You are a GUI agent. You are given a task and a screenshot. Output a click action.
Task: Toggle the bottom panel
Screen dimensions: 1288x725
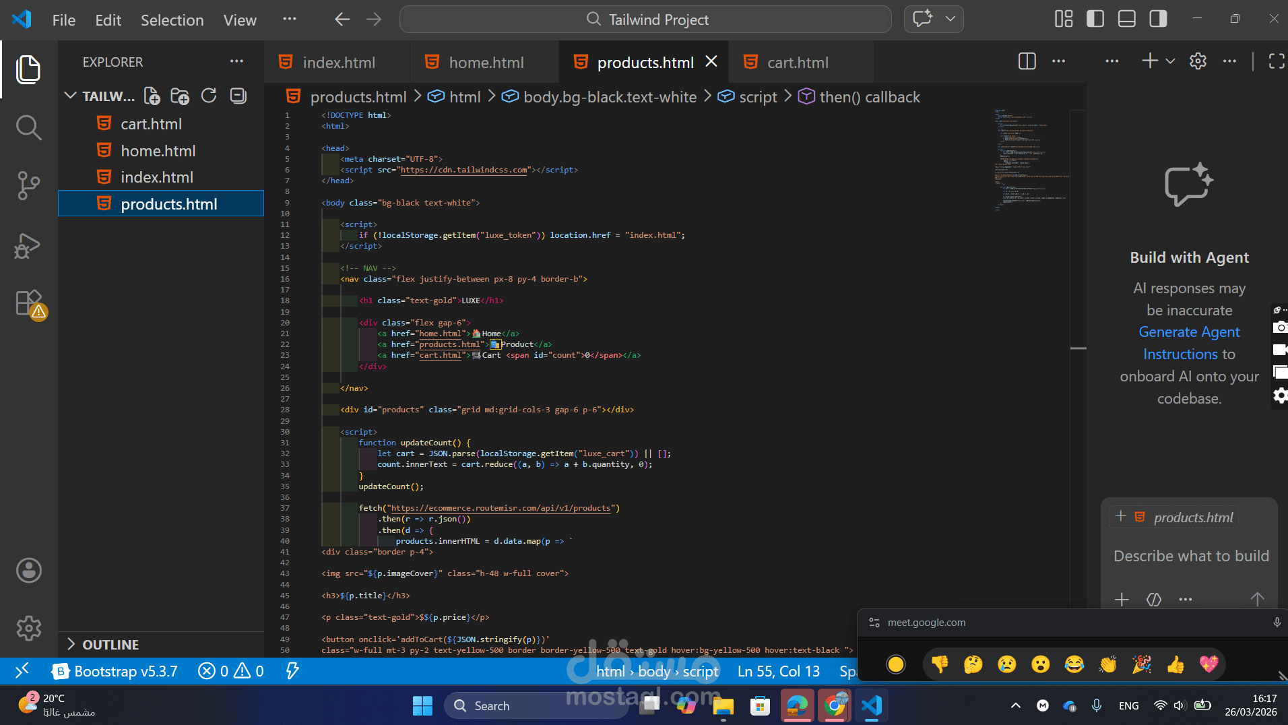coord(1127,19)
